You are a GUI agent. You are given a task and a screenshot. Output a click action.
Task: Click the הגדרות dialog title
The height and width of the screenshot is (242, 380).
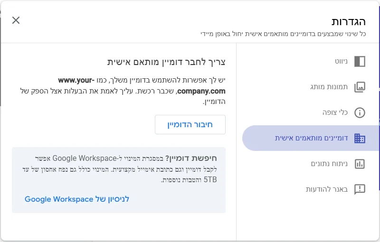[349, 21]
